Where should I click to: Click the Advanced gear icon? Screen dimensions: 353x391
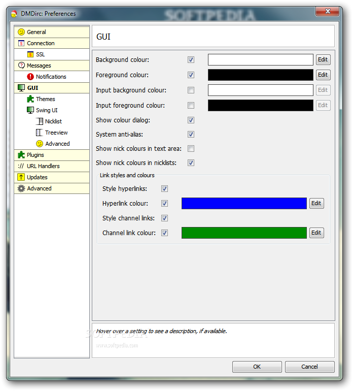21,188
